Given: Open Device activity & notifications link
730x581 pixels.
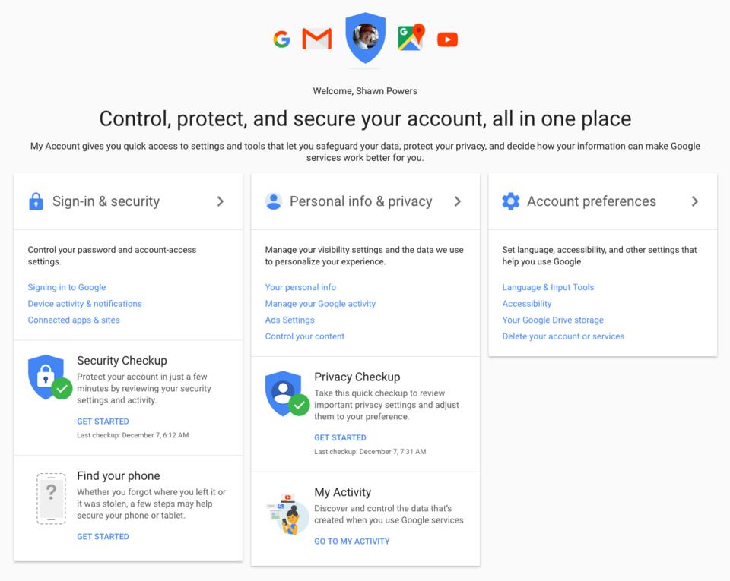Looking at the screenshot, I should (85, 304).
